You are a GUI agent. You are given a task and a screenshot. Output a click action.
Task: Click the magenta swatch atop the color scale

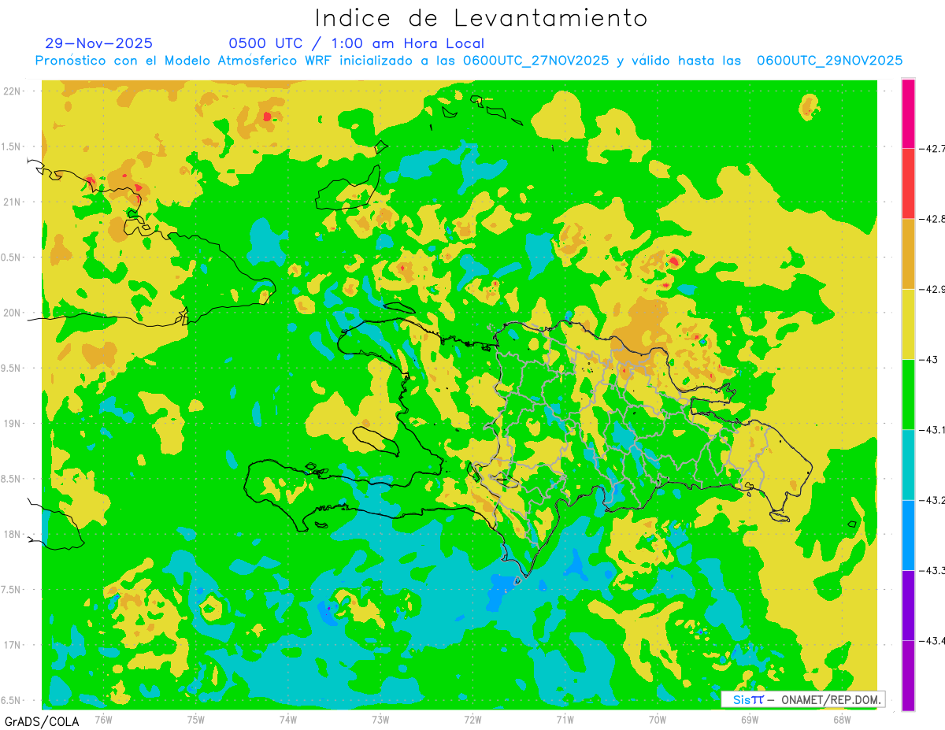click(908, 113)
